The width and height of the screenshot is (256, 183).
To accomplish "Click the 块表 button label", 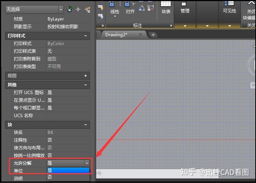I will pyautogui.click(x=166, y=11).
